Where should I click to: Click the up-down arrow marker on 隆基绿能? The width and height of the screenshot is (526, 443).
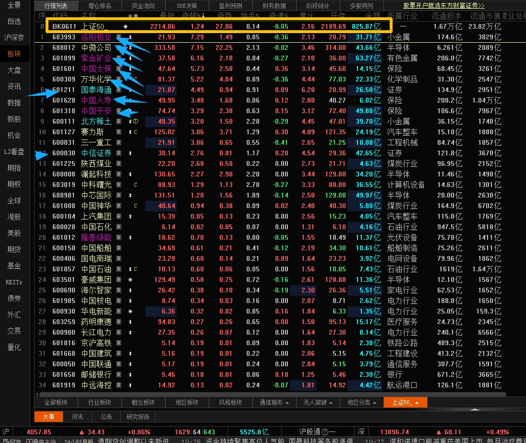tap(130, 238)
